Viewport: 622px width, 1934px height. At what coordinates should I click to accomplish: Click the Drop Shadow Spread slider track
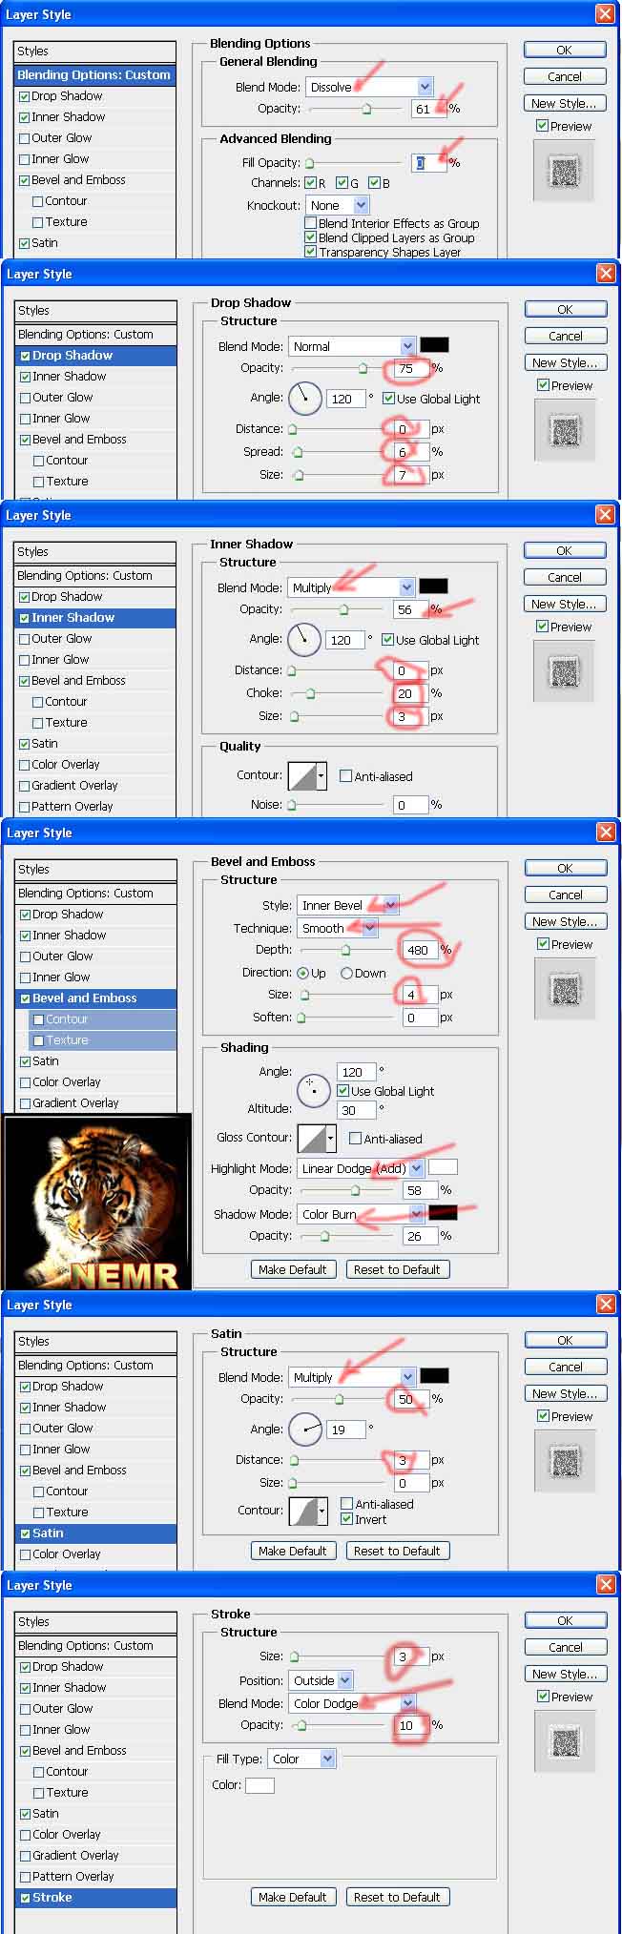[x=338, y=452]
